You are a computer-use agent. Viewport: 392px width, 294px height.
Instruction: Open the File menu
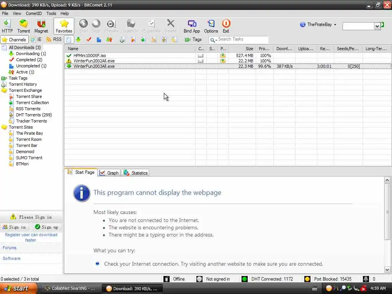(5, 13)
